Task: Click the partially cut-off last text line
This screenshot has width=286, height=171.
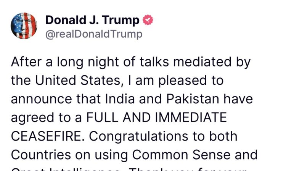Action: coord(129,169)
